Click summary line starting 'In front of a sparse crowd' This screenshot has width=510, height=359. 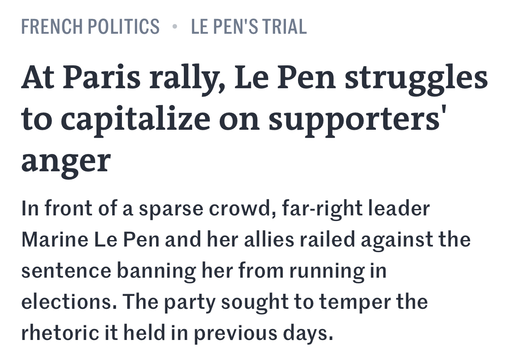[225, 208]
